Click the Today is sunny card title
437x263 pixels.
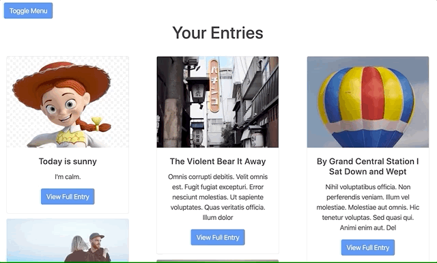(68, 161)
